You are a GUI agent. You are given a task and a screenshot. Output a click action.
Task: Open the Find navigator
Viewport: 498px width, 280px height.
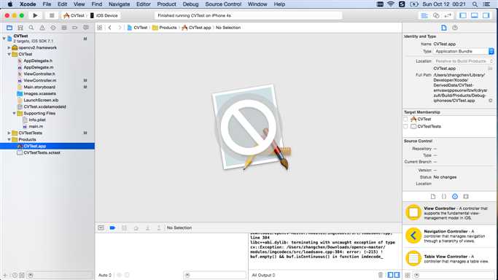[31, 28]
